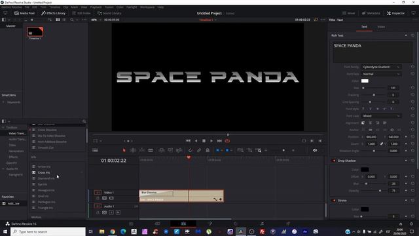Click the white text Color swatch
This screenshot has width=419, height=236.
pos(365,81)
